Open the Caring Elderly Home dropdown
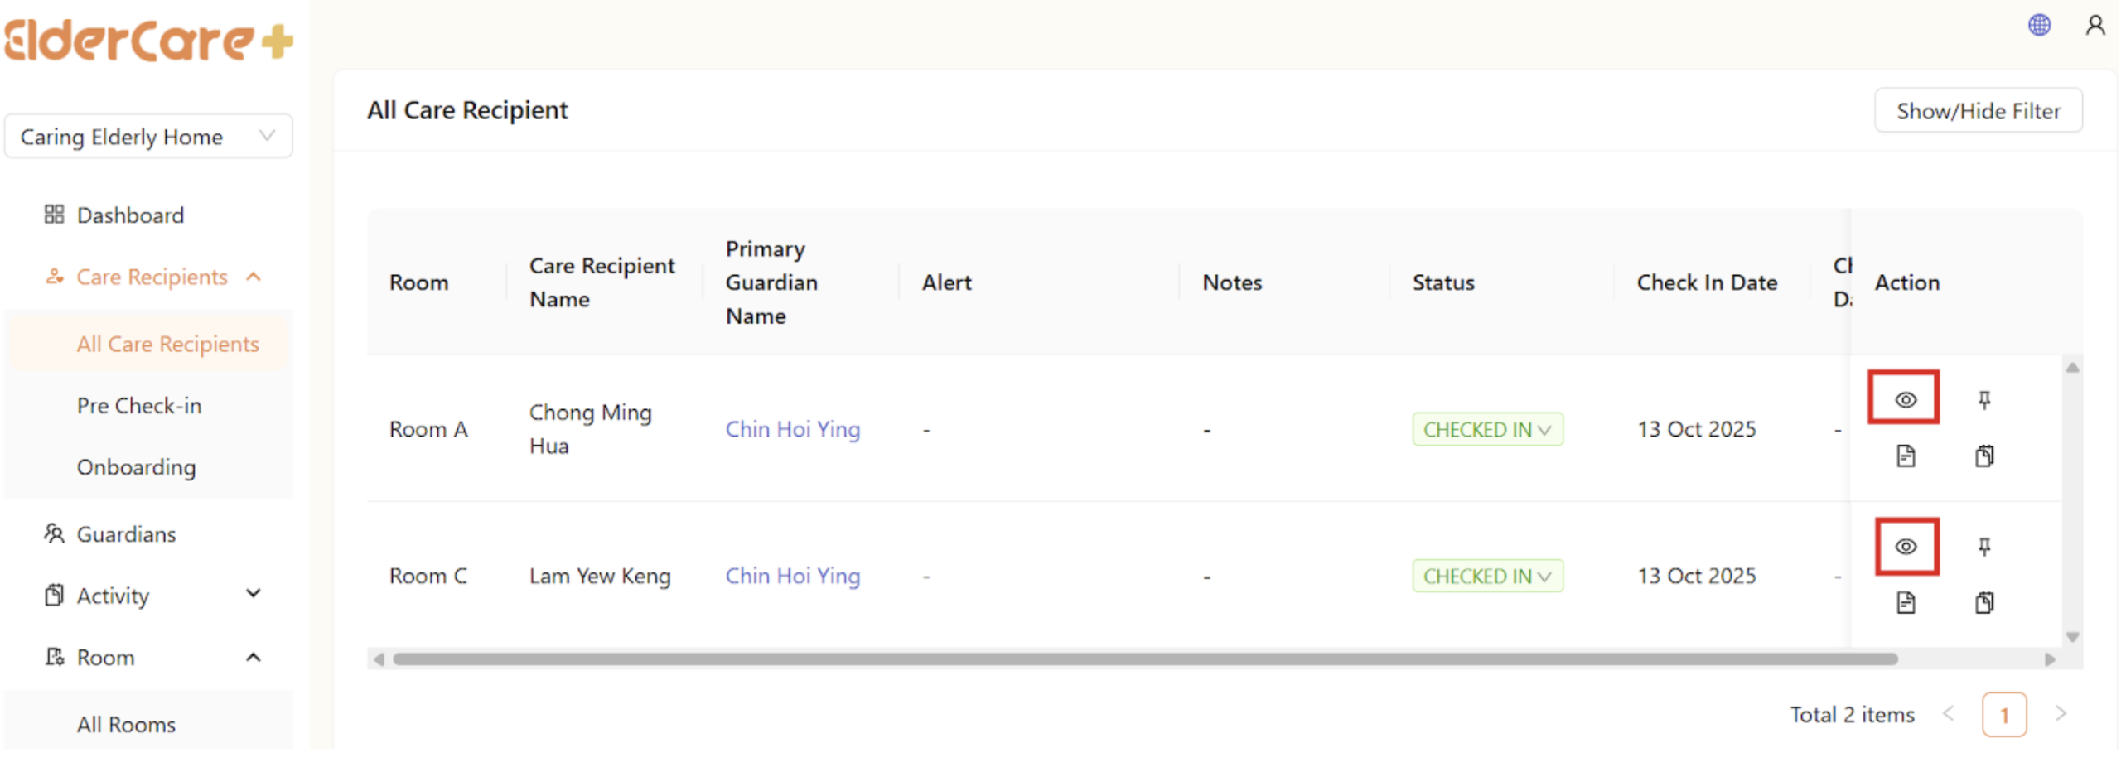Image resolution: width=2126 pixels, height=772 pixels. (148, 137)
